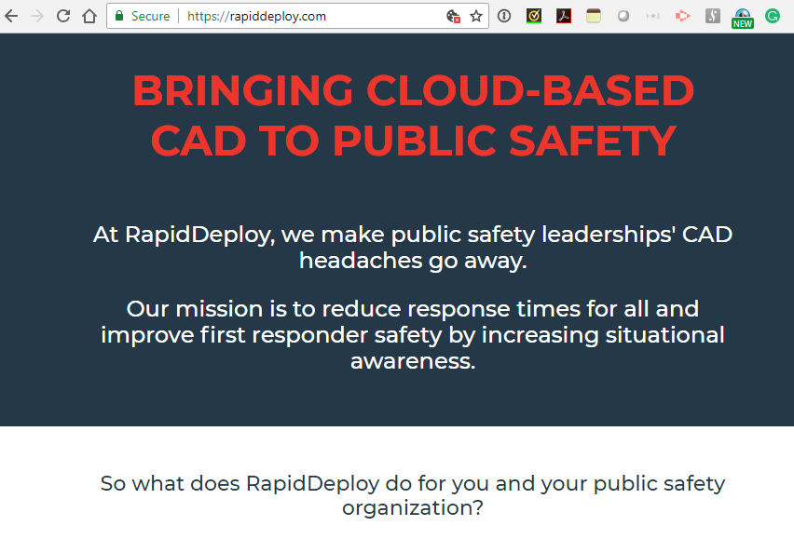Click the gray circle extension icon
This screenshot has width=794, height=539.
[x=623, y=16]
